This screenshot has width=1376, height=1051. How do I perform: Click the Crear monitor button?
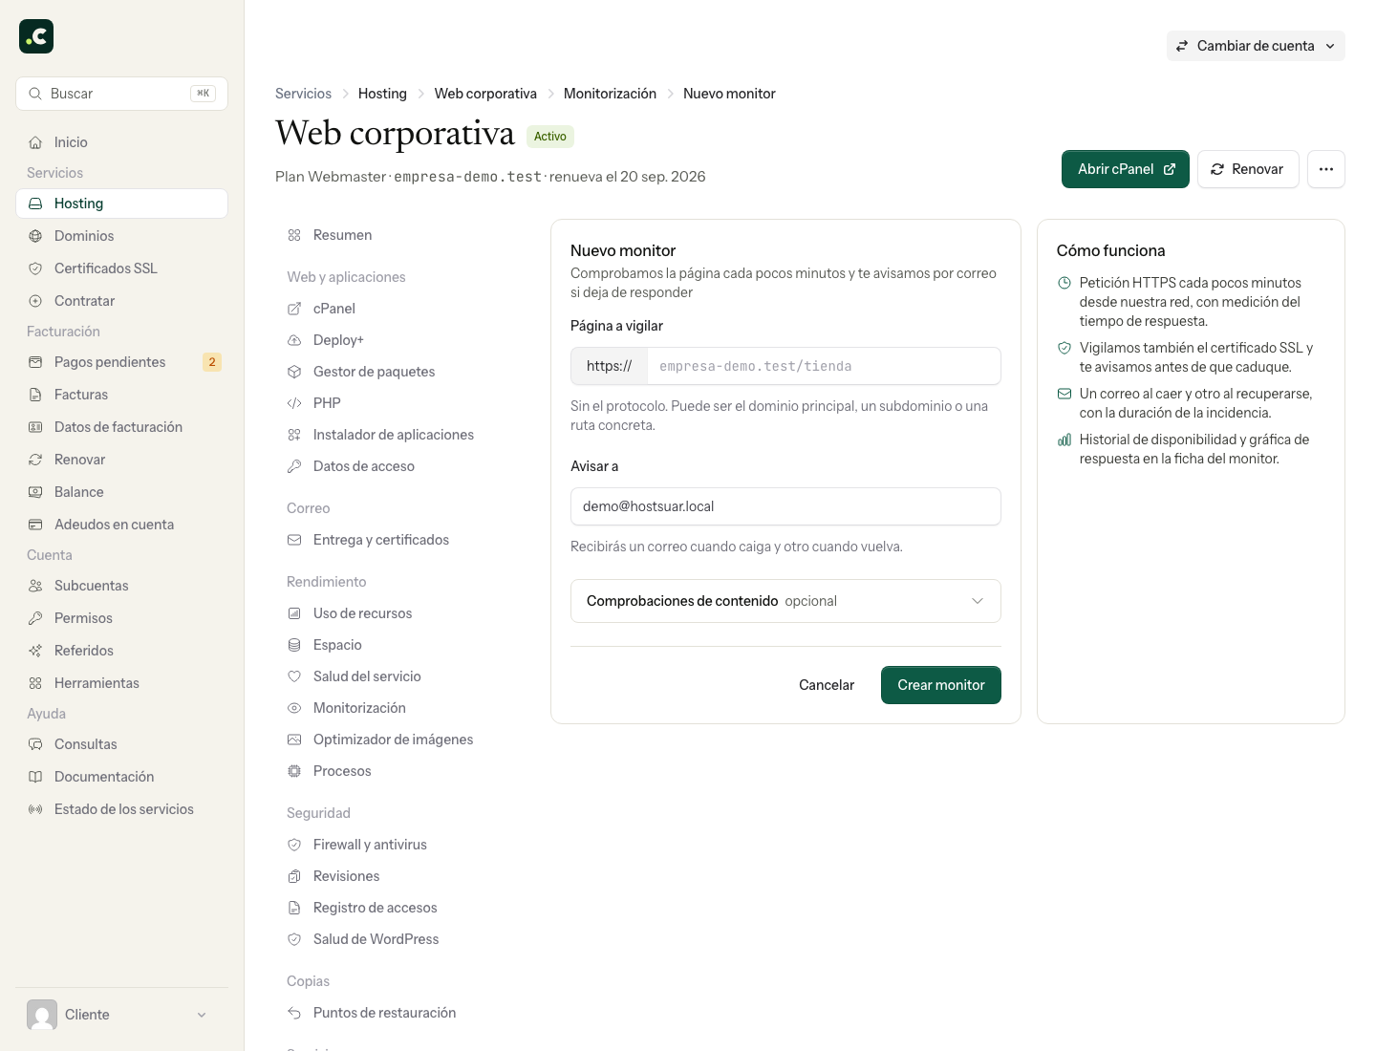(941, 685)
